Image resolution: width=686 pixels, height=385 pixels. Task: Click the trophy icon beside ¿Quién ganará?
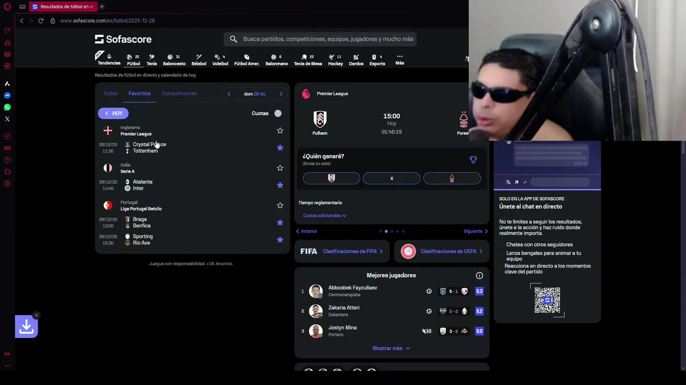tap(473, 159)
